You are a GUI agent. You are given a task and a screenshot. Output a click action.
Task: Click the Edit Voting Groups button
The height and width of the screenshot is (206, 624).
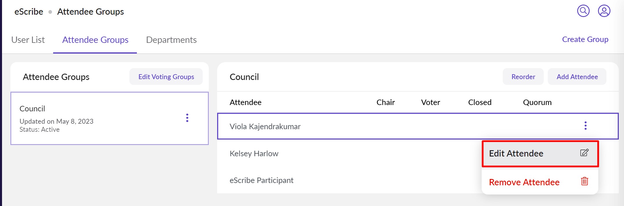(x=166, y=77)
